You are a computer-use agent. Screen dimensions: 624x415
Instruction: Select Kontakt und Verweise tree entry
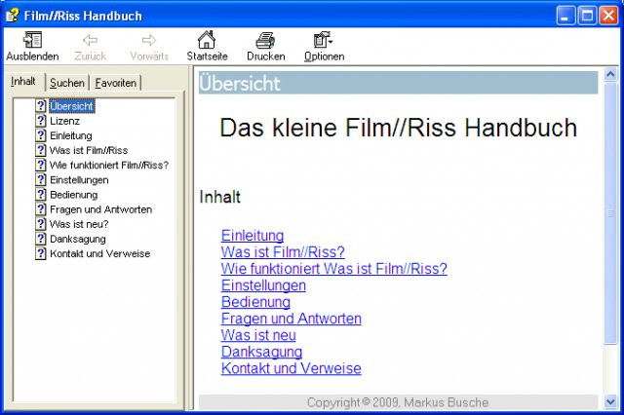[x=99, y=253]
